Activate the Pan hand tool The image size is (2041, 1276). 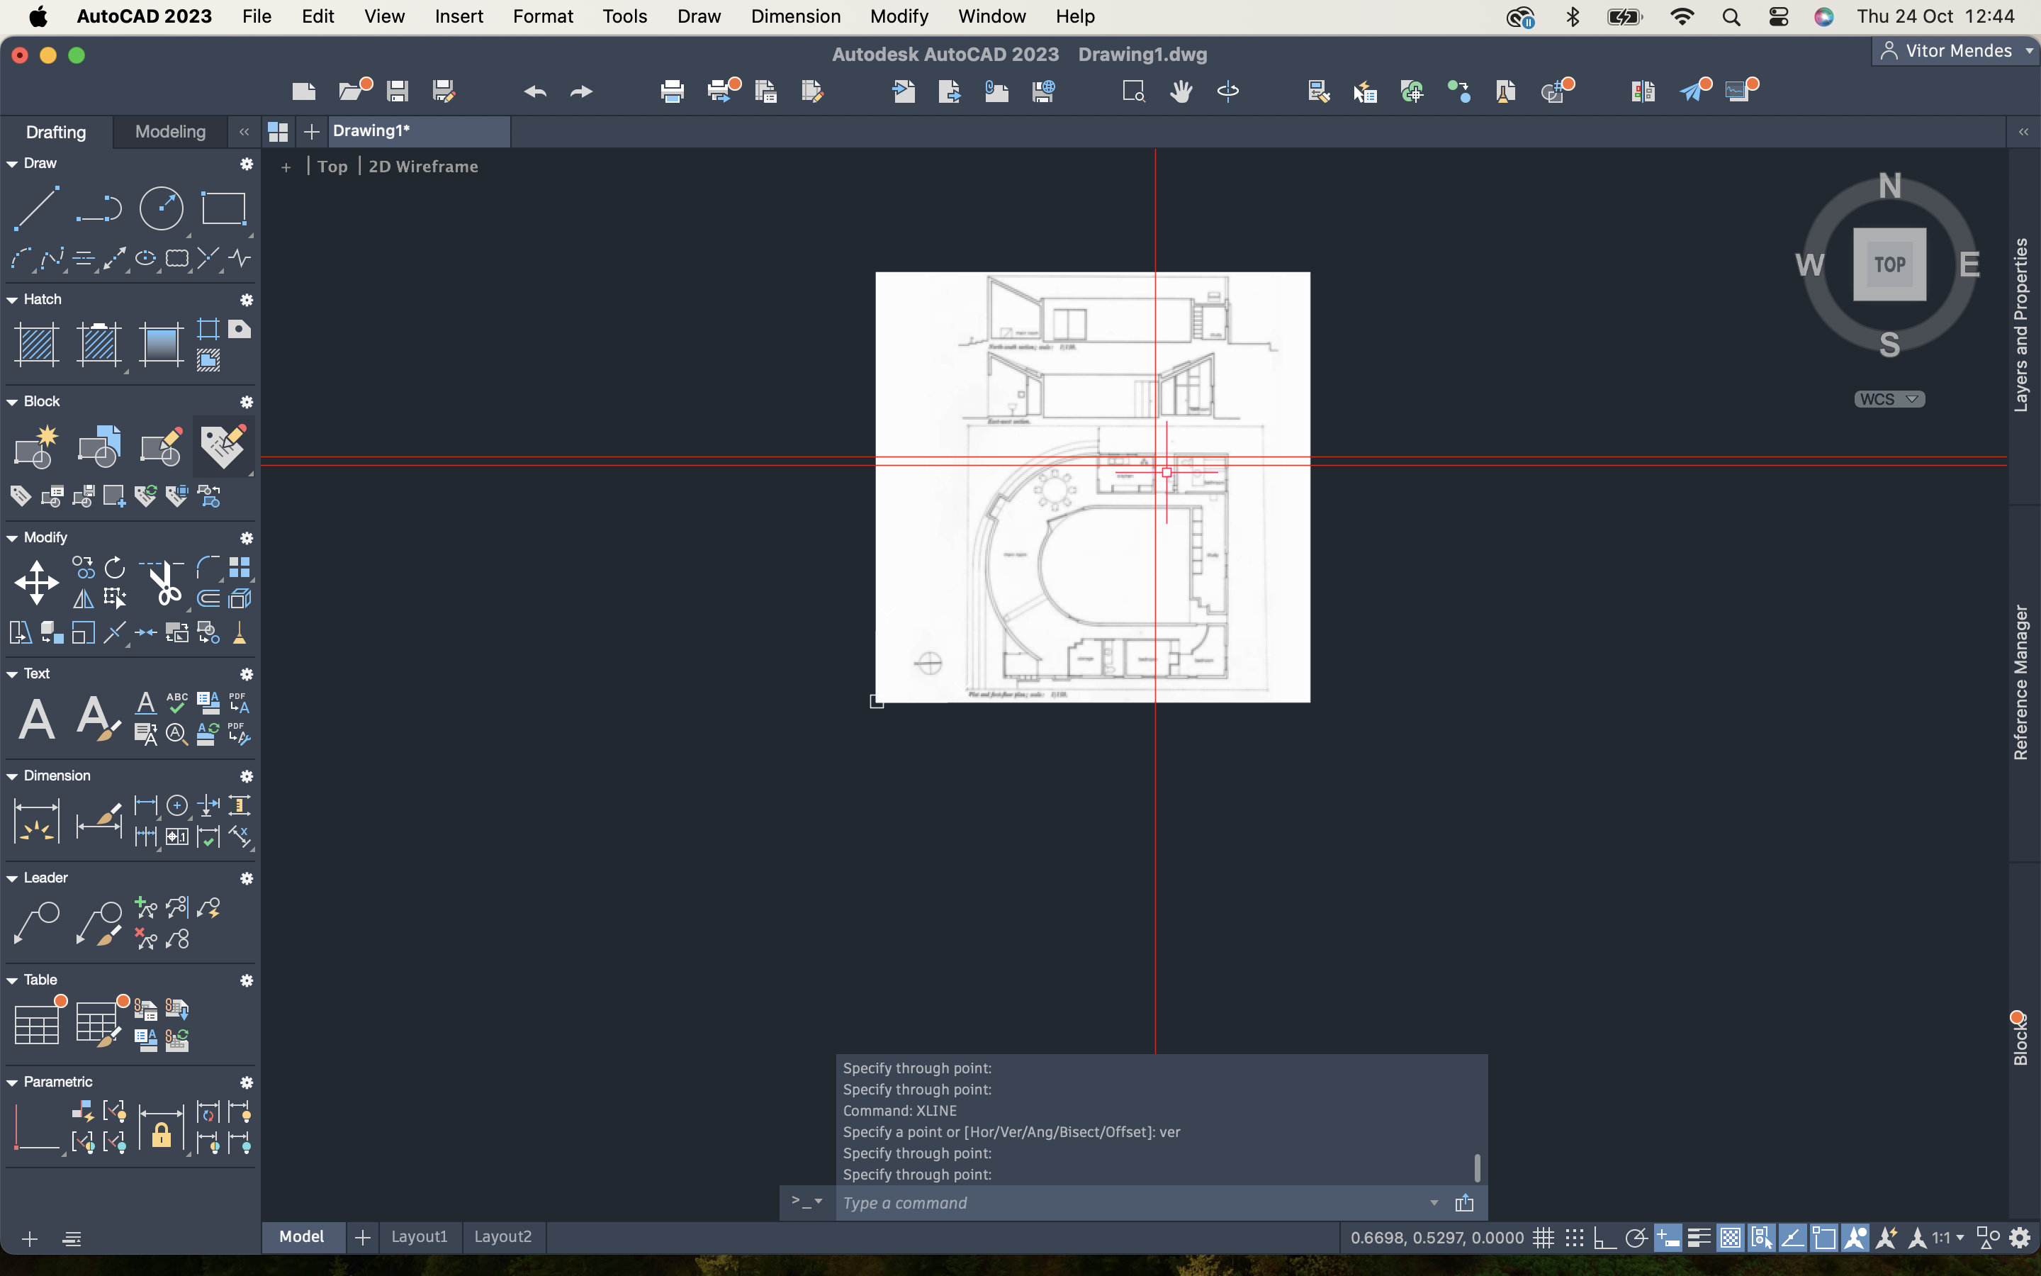pos(1181,91)
